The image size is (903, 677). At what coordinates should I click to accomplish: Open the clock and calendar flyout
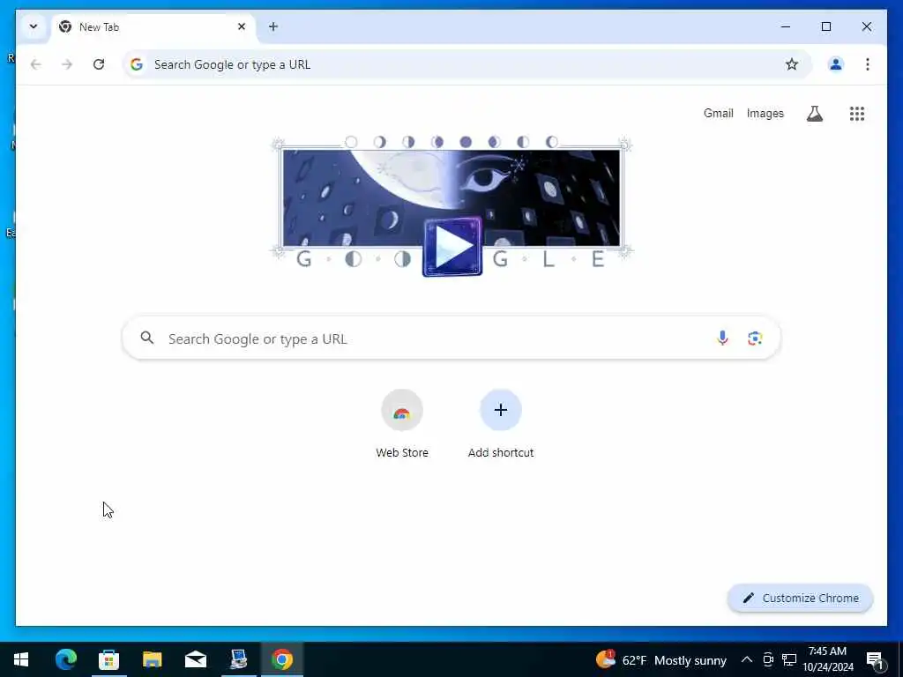[828, 659]
